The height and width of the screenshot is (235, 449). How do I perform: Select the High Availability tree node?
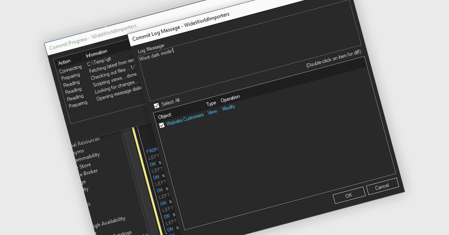(x=109, y=222)
